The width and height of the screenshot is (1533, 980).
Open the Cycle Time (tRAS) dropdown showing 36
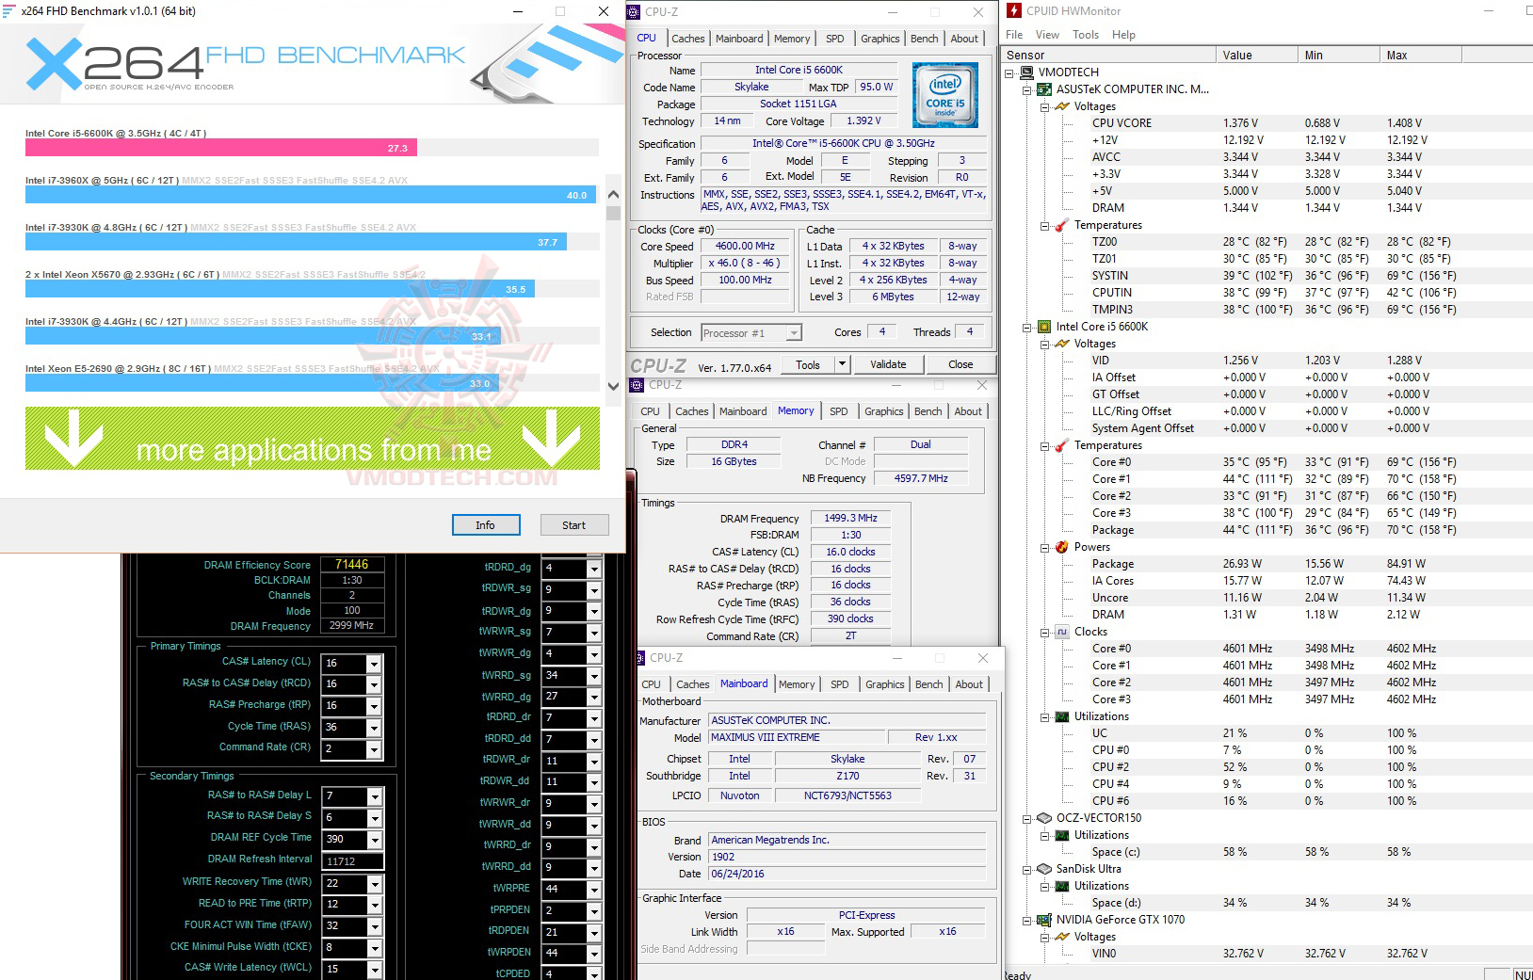[374, 728]
